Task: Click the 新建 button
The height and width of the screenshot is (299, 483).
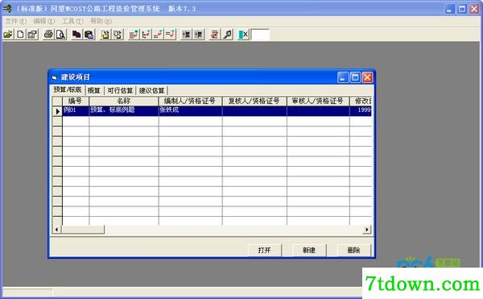Action: 309,250
